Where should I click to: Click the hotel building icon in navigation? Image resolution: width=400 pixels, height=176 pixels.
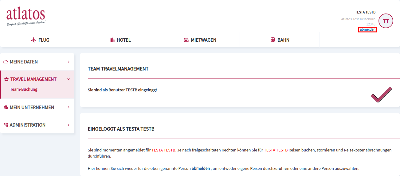pos(112,40)
